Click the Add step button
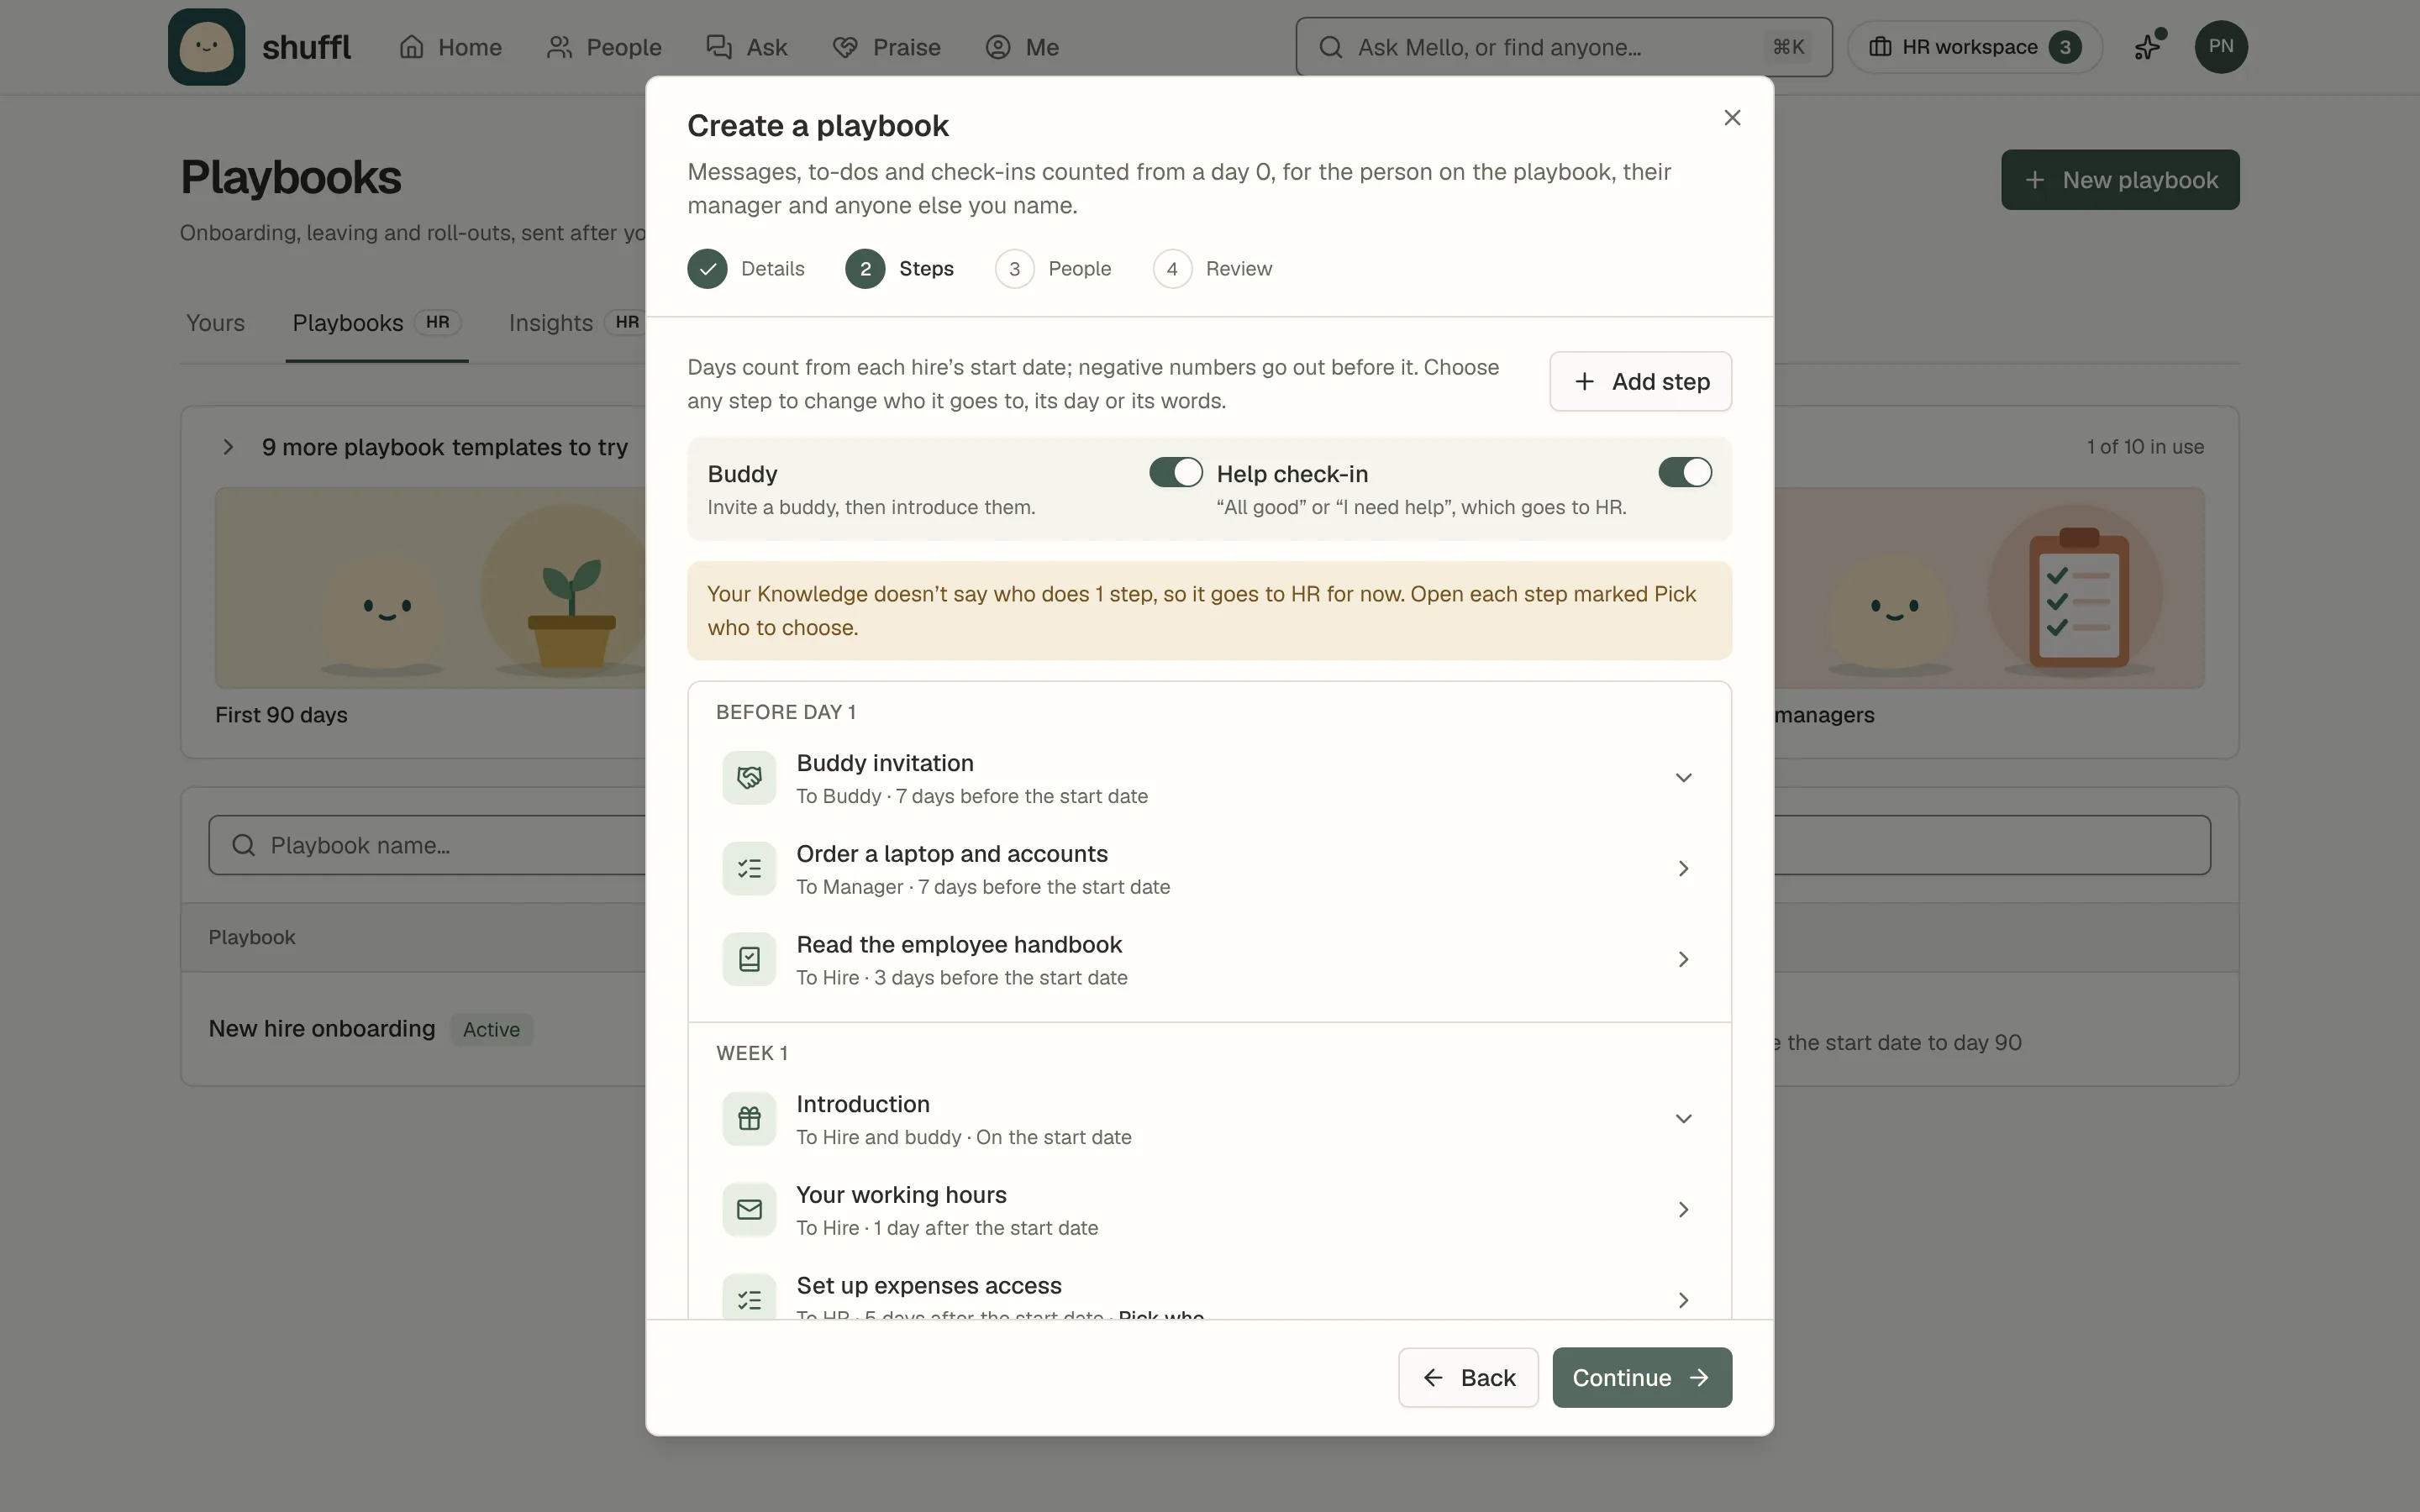Image resolution: width=2420 pixels, height=1512 pixels. (1640, 381)
